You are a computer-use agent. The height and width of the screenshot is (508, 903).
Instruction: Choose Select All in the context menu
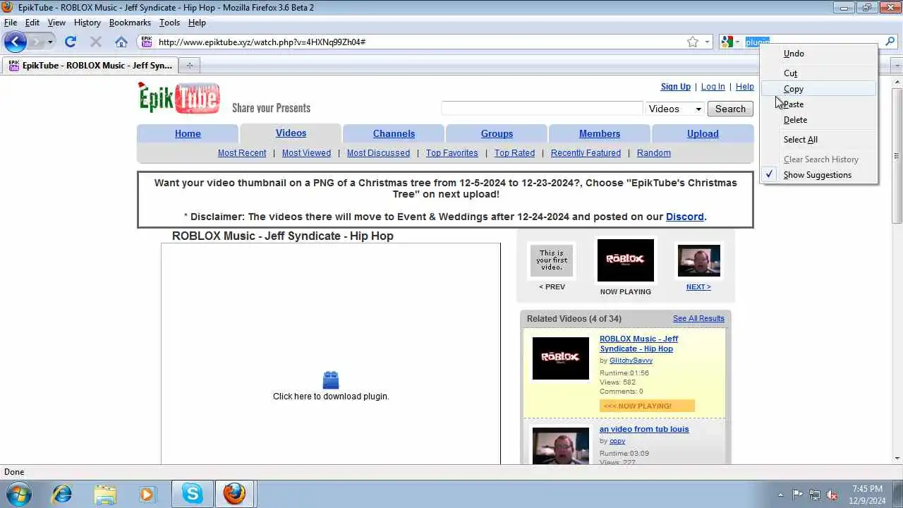pyautogui.click(x=818, y=140)
